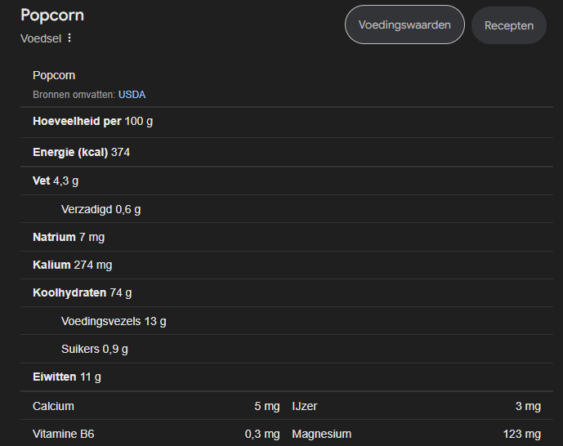Switch to the Recepten tab
This screenshot has width=563, height=446.
coord(509,25)
